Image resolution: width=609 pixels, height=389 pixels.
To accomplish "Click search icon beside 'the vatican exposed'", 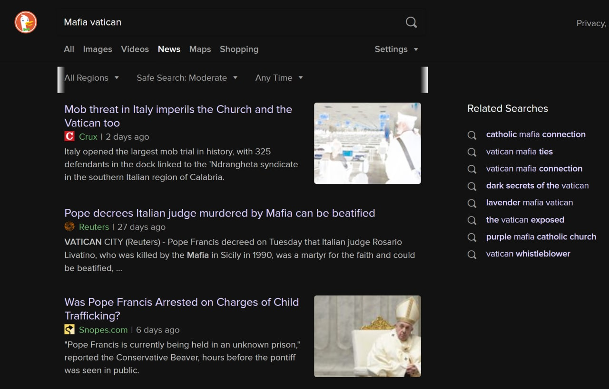I will [472, 220].
